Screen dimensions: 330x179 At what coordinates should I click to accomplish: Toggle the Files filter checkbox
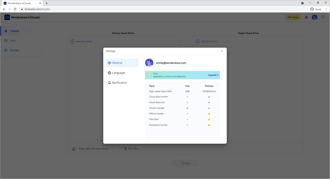[120, 149]
